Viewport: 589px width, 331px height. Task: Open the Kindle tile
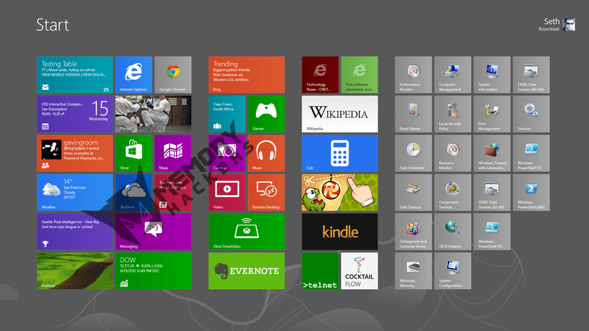340,232
